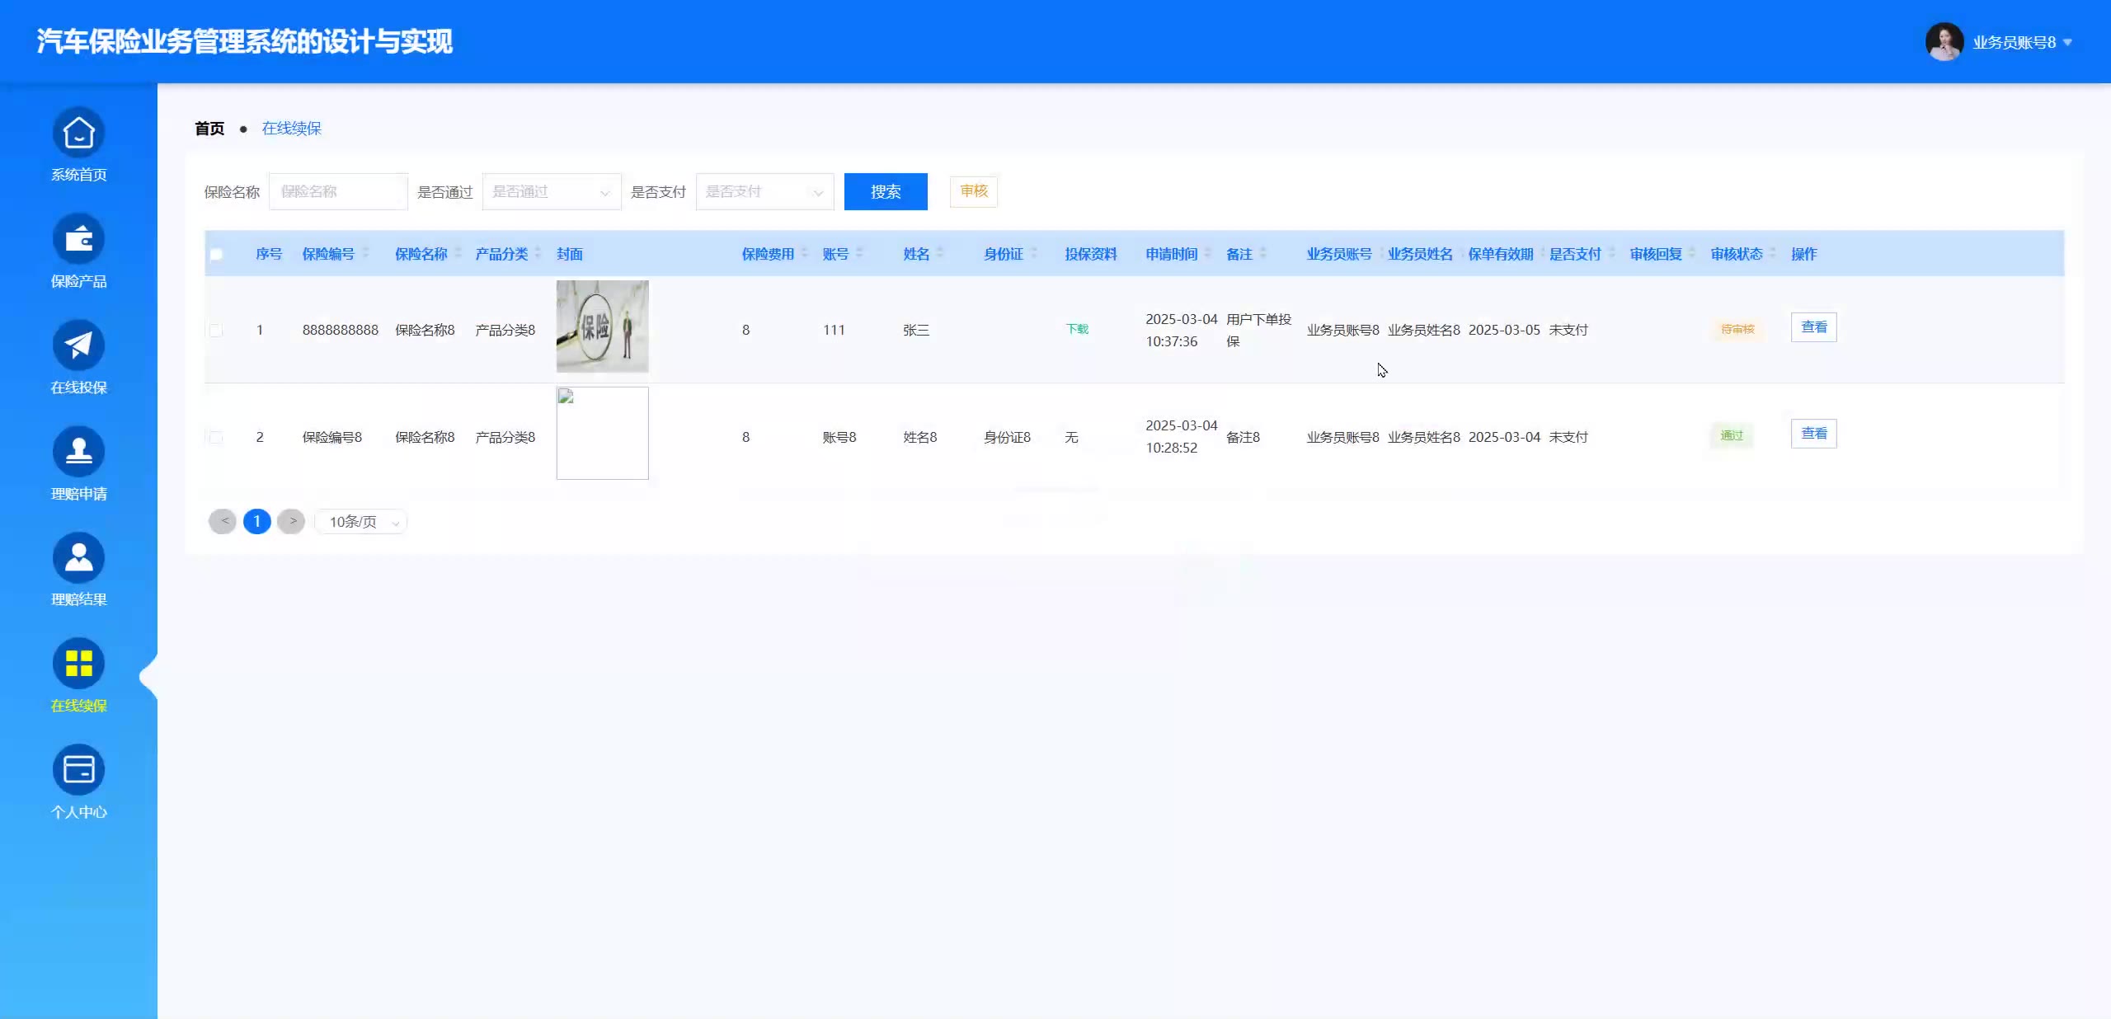Image resolution: width=2111 pixels, height=1019 pixels.
Task: Expand the 是否通过 dropdown
Action: tap(551, 192)
